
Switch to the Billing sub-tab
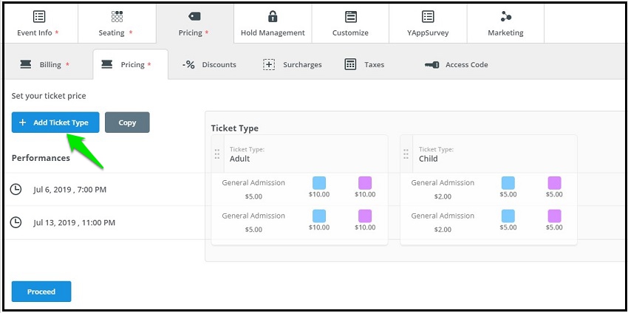[45, 64]
